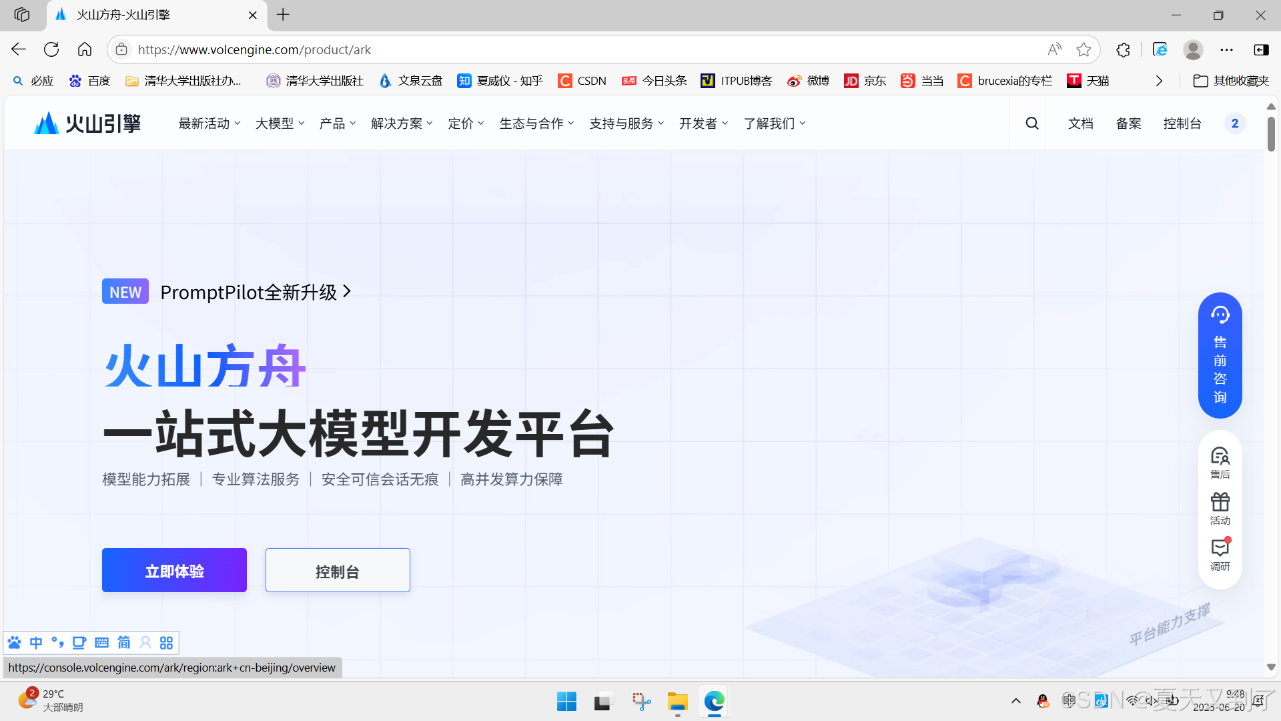Click the page vertical scrollbar thumb
This screenshot has width=1281, height=721.
1271,134
